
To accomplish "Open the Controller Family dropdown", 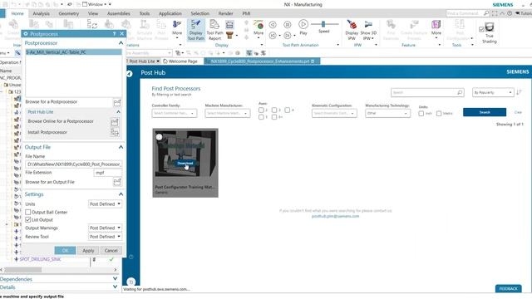I will 174,113.
